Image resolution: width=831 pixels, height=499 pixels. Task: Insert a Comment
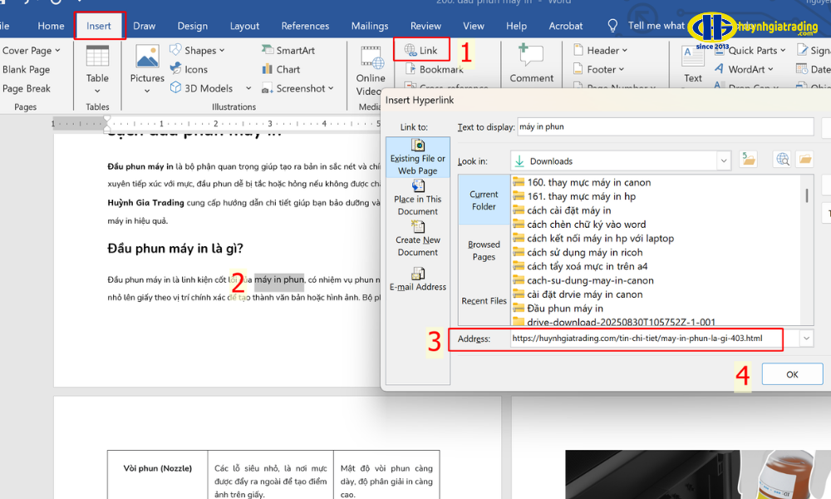pos(532,63)
